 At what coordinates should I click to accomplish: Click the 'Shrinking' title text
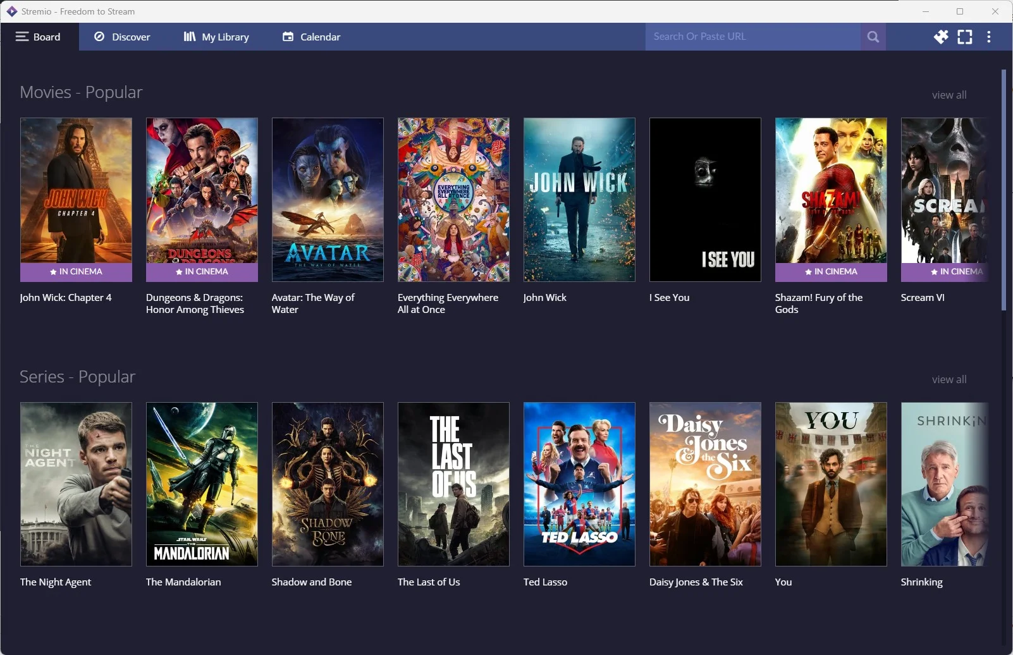921,582
